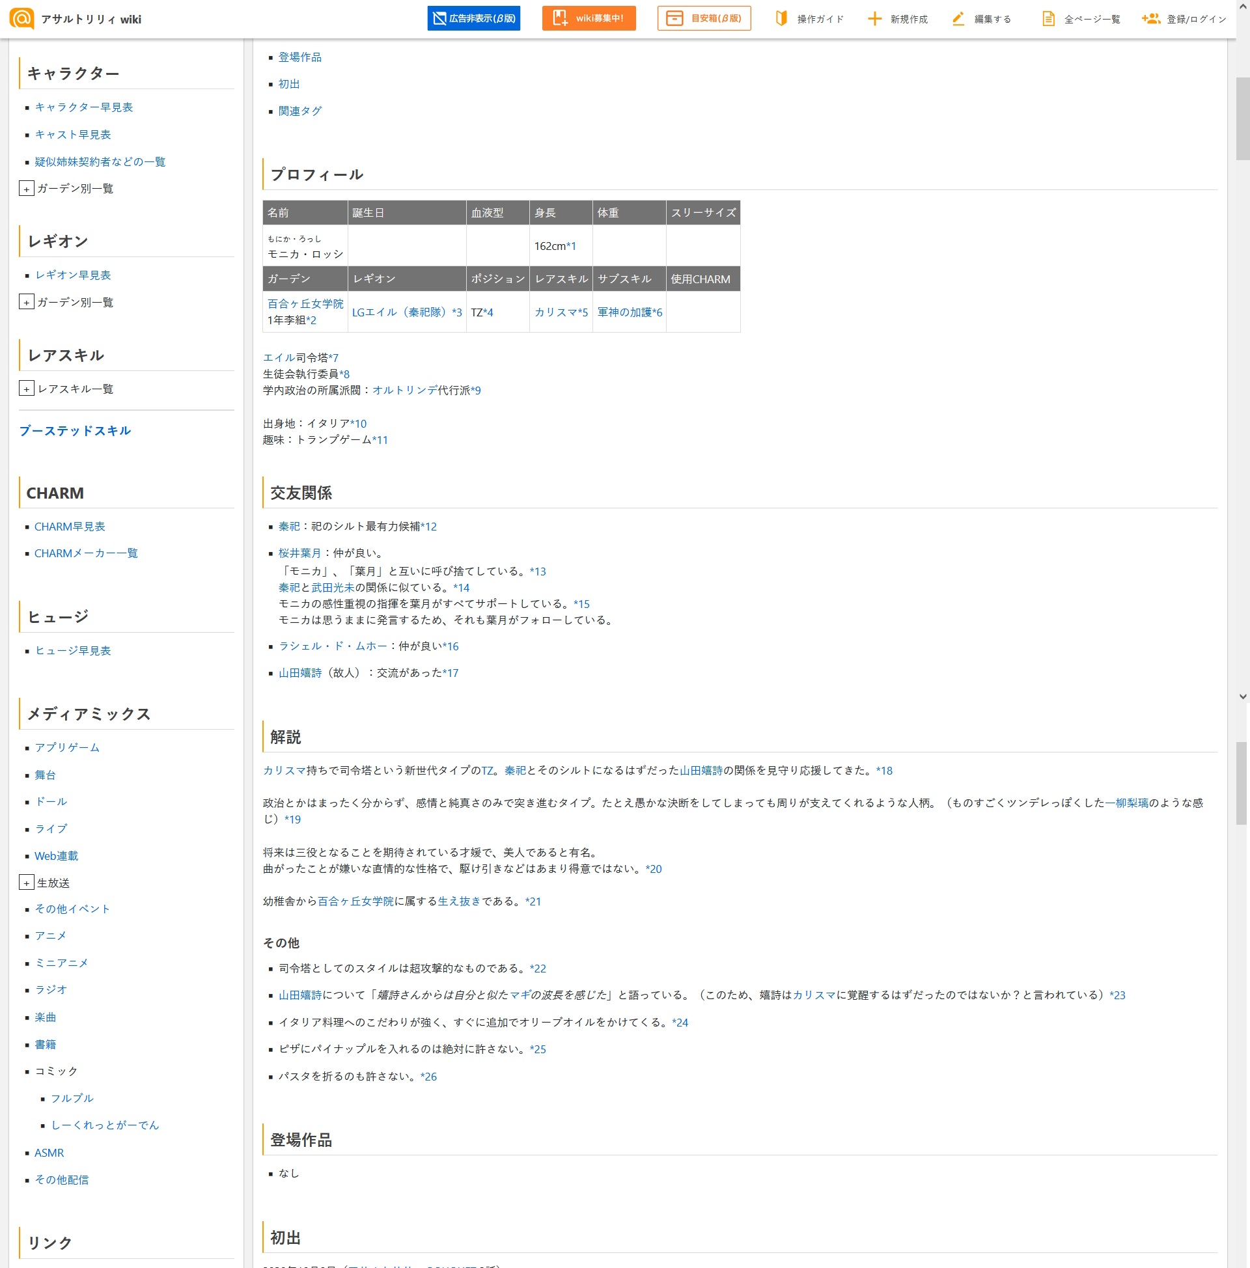Jump to 登場作品 in the contents list
The image size is (1250, 1268).
[x=299, y=57]
